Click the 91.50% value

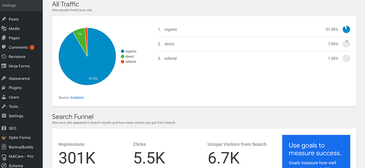pos(332,29)
